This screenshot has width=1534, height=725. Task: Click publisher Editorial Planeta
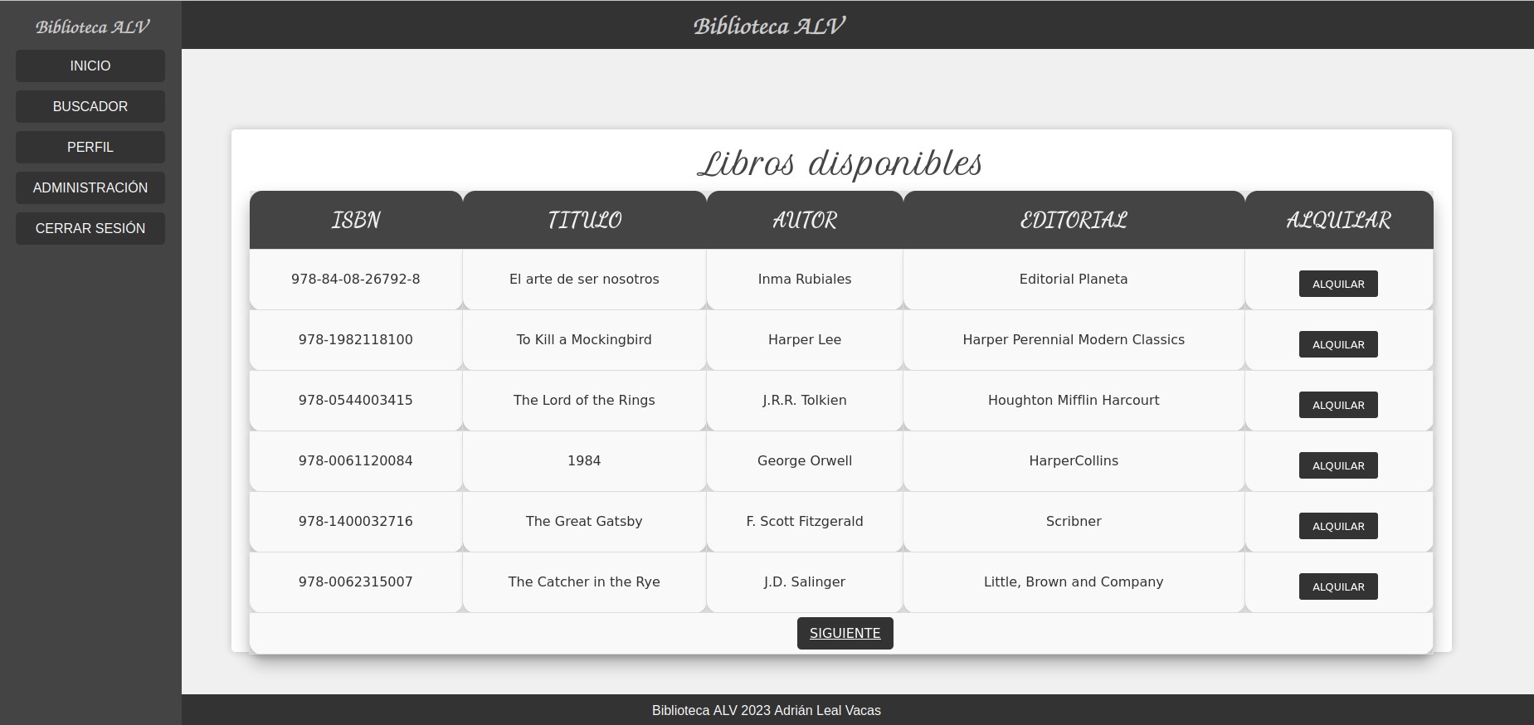(x=1074, y=279)
